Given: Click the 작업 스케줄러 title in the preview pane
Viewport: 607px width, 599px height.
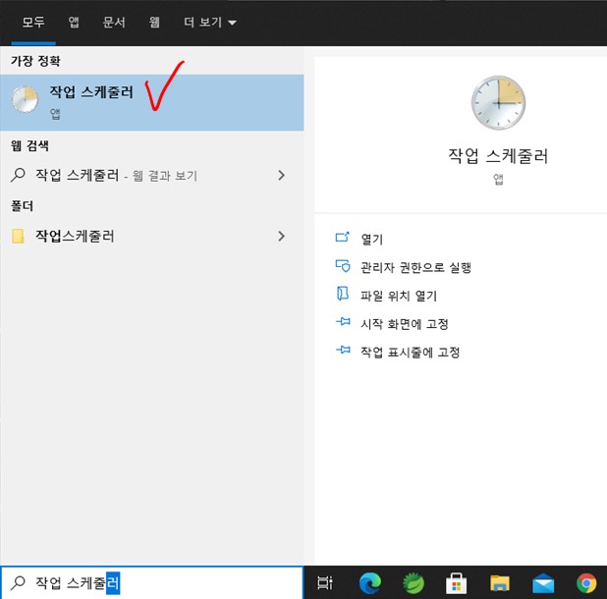Looking at the screenshot, I should 498,156.
